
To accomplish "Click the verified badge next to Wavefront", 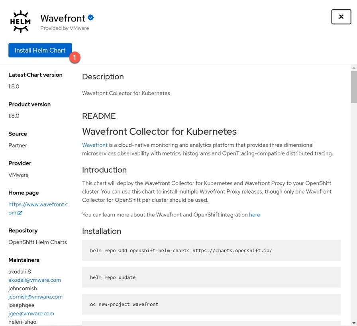I will point(90,18).
